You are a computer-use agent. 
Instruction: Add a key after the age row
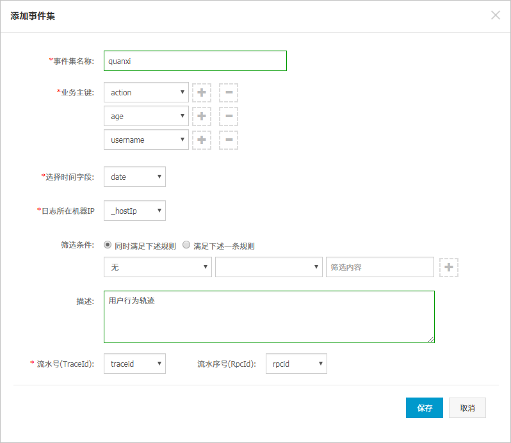pyautogui.click(x=202, y=117)
